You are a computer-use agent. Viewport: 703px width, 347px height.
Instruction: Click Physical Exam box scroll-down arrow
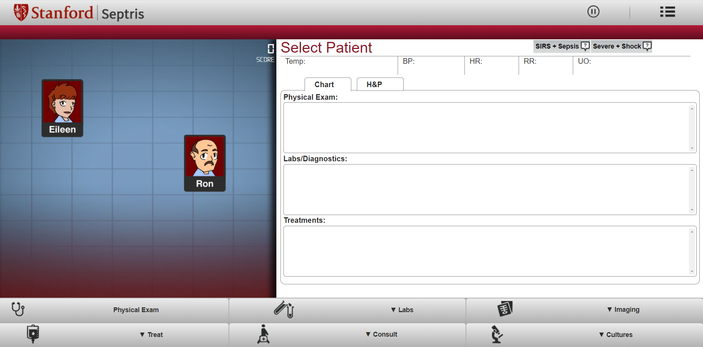692,148
